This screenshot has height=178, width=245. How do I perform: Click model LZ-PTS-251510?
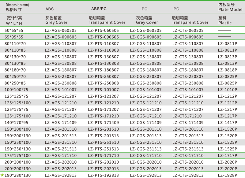point(103,143)
